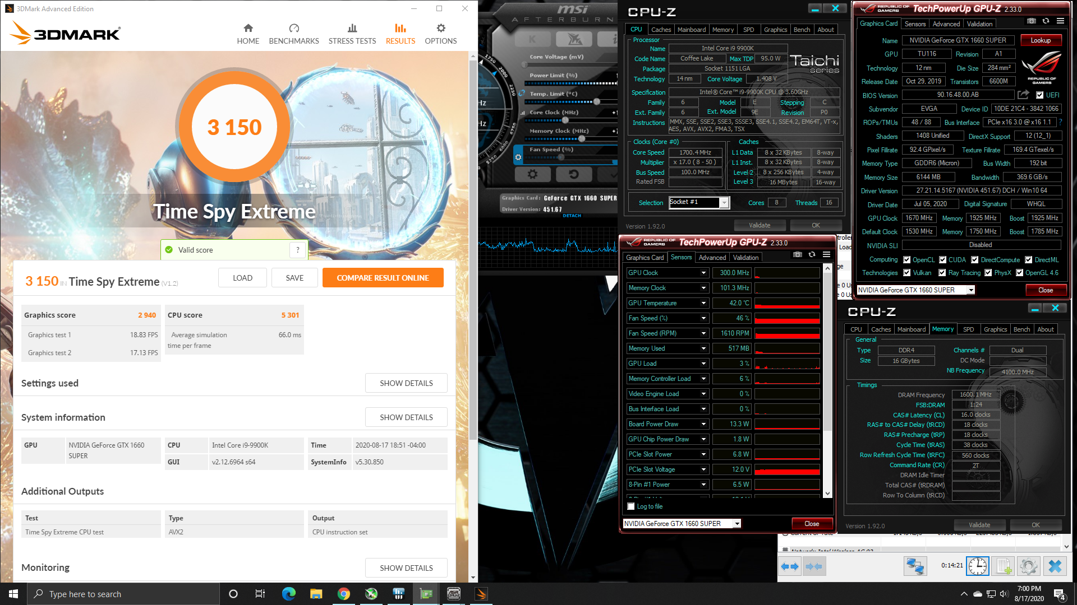Click Afterburner reset to defaults button
This screenshot has width=1077, height=605.
click(573, 174)
